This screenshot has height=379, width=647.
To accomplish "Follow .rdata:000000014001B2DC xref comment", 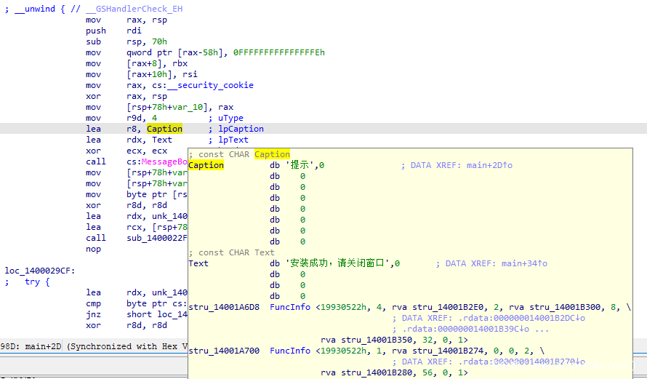I will (x=521, y=319).
